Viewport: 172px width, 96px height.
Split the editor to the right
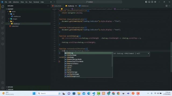pos(167,6)
